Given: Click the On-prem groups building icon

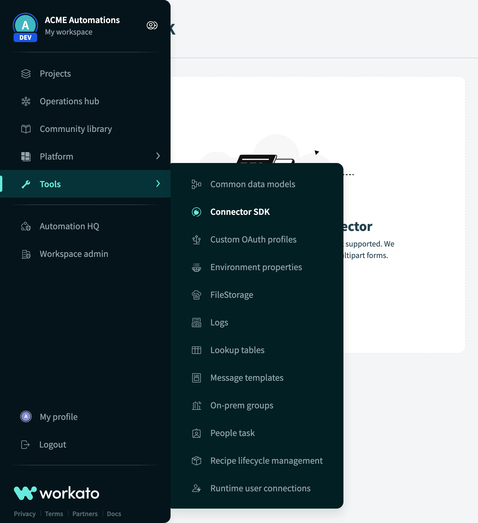Looking at the screenshot, I should [x=197, y=405].
